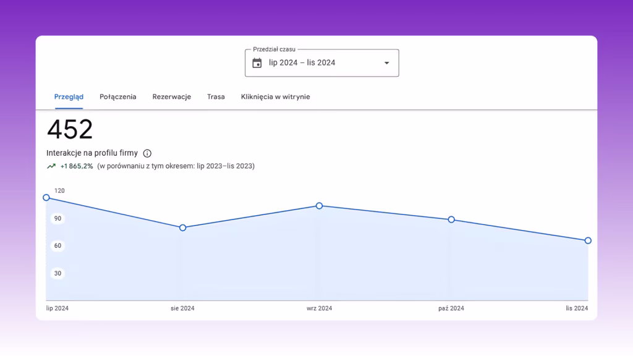Open the info icon beside Interakcje na profilu firmy
The width and height of the screenshot is (633, 356).
click(147, 153)
